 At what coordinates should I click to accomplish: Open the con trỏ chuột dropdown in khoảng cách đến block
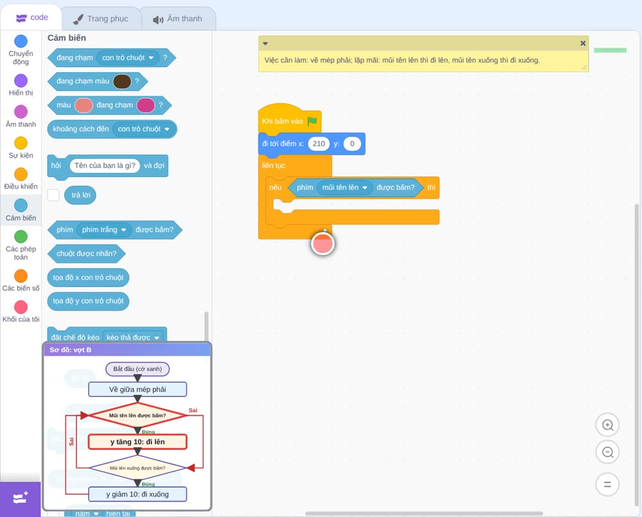(x=144, y=130)
